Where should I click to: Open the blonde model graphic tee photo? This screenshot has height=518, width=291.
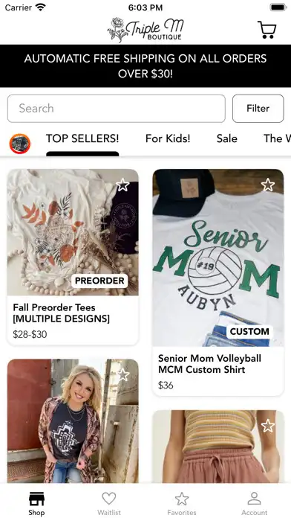[73, 421]
